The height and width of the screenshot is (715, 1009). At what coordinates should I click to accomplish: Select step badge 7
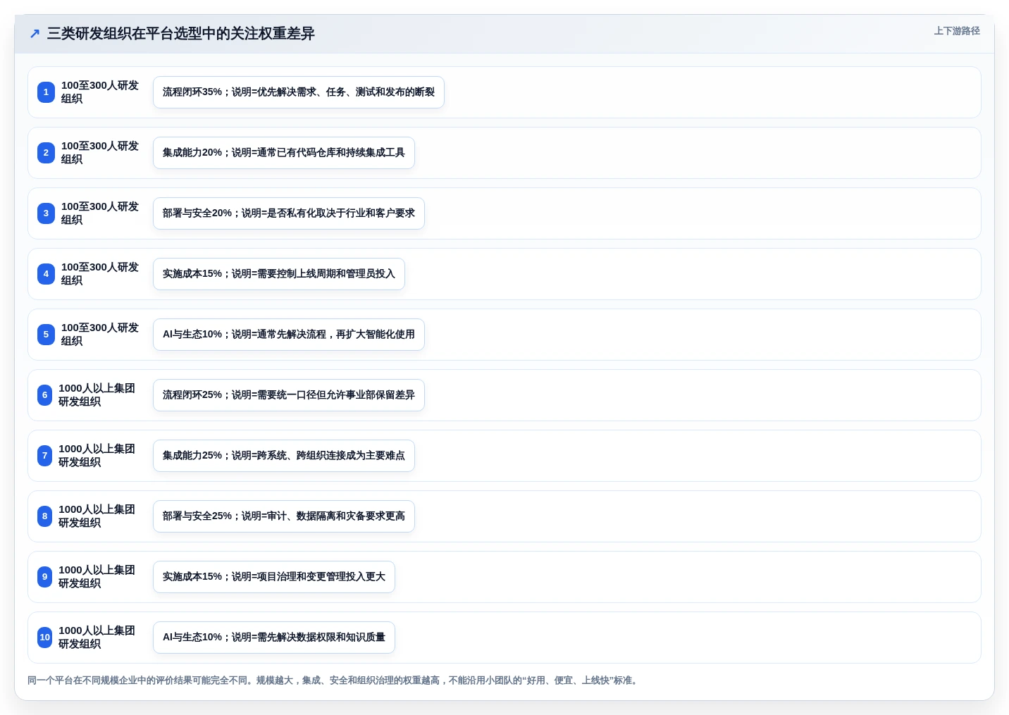(44, 456)
